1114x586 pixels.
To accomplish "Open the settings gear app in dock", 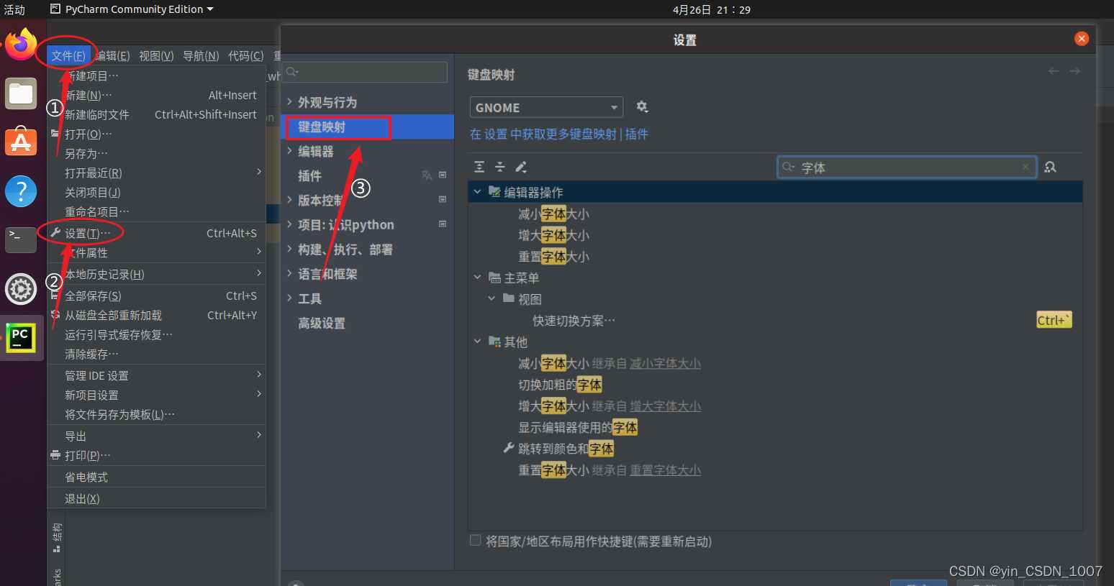I will pyautogui.click(x=21, y=289).
